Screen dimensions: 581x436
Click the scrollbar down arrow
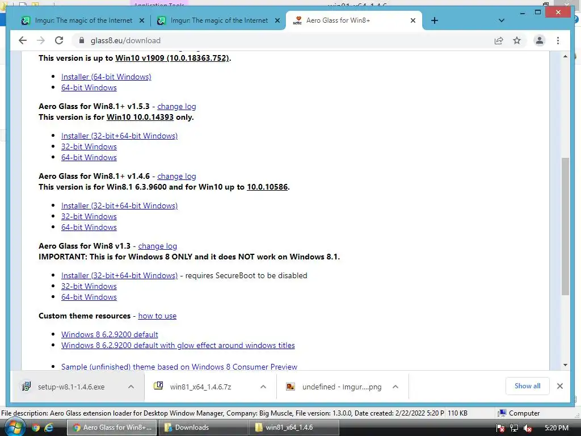point(565,365)
